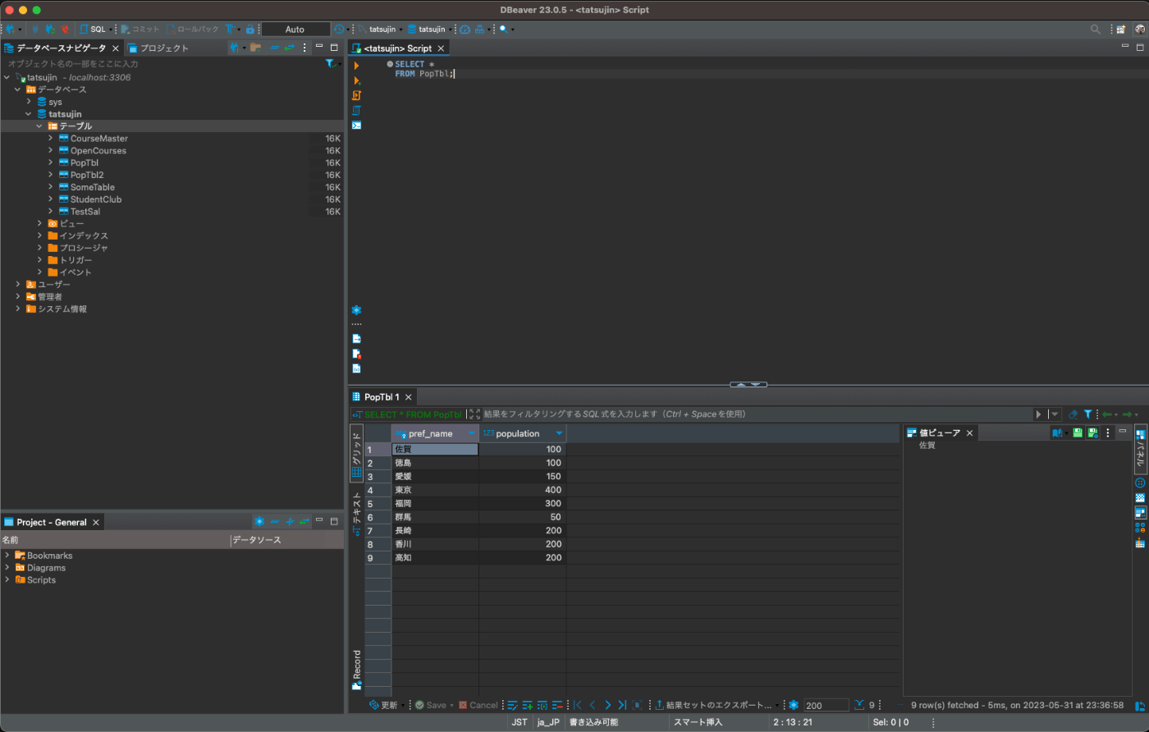Expand the sys database node
Screen dimensions: 1149x732
[x=29, y=102]
